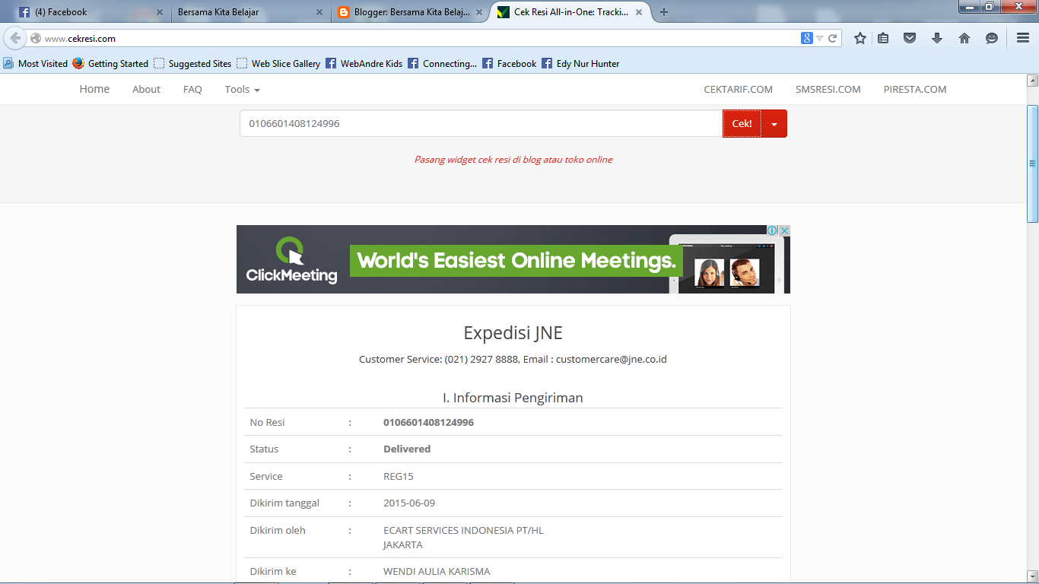Open the dropdown arrow beside Cek! button
Viewport: 1039px width, 584px height.
coord(774,123)
